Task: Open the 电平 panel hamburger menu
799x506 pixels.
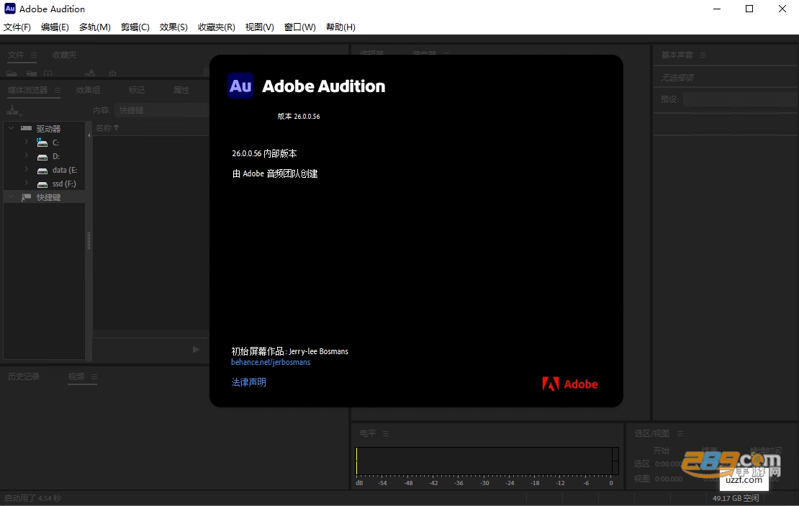Action: tap(386, 433)
